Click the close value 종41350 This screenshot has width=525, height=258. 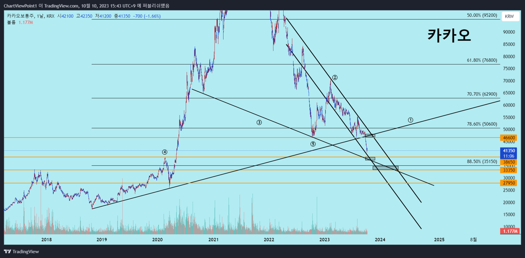coord(122,16)
